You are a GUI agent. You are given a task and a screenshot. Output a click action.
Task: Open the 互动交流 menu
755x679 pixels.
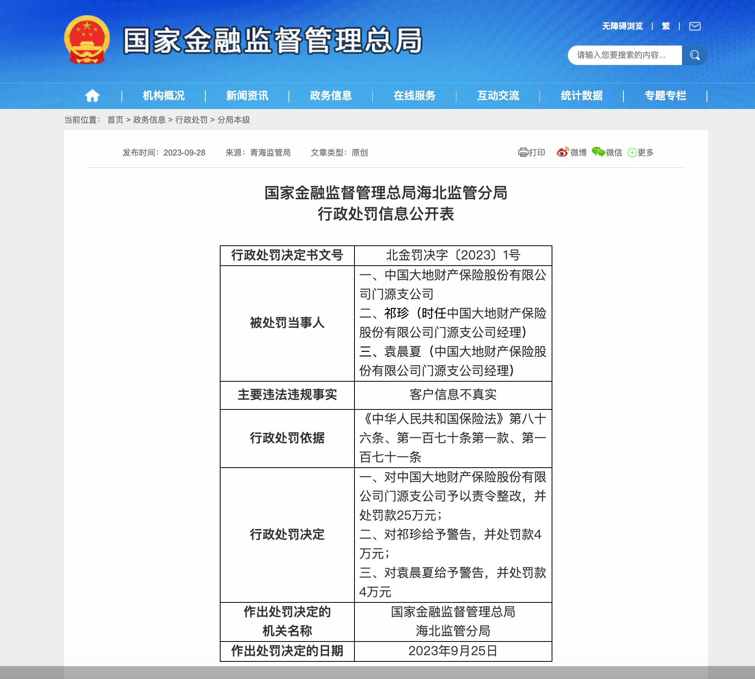tap(498, 96)
